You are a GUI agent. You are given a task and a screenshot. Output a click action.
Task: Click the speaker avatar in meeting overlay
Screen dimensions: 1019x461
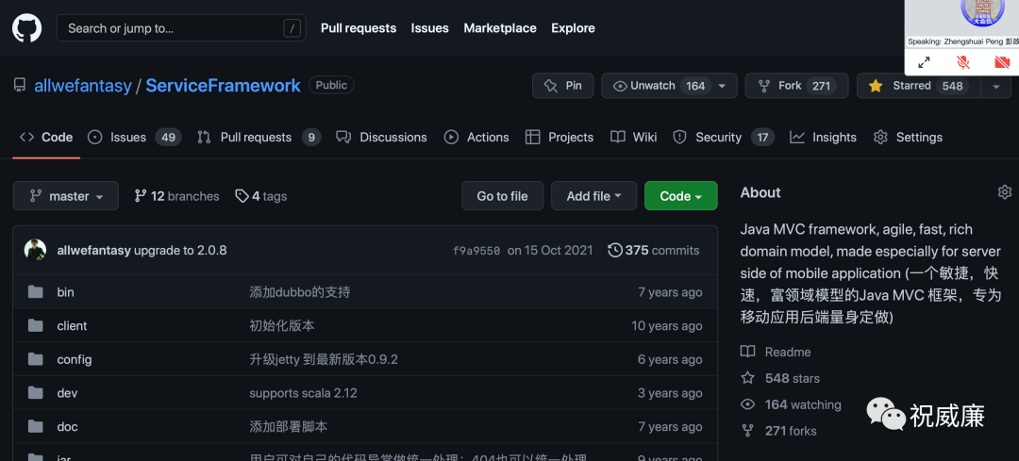(982, 11)
